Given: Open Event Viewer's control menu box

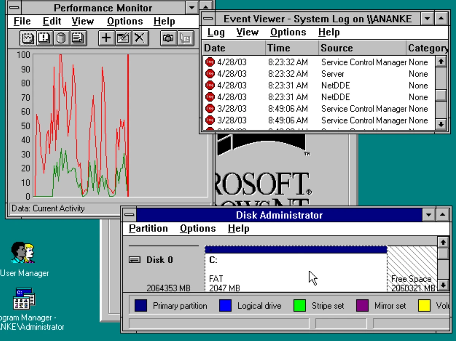Looking at the screenshot, I should pos(208,19).
